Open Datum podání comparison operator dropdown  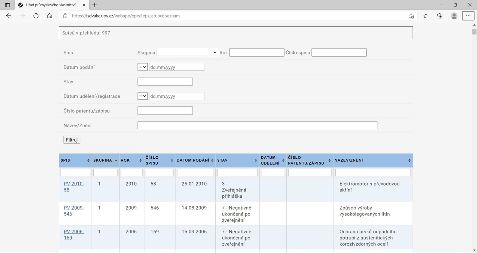pos(143,67)
